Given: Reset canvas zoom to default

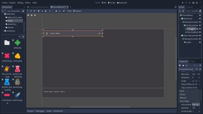Looking at the screenshot, I should click(32, 15).
